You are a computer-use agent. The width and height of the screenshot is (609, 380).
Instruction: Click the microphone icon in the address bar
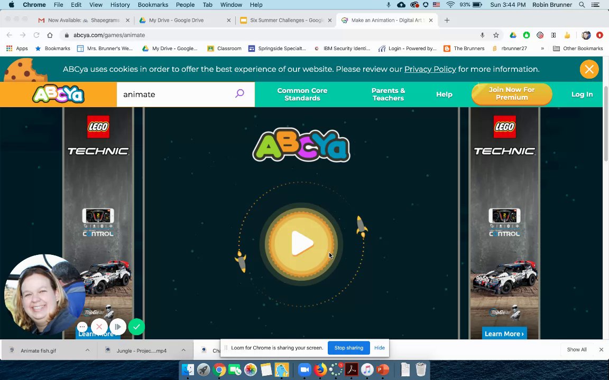(482, 35)
